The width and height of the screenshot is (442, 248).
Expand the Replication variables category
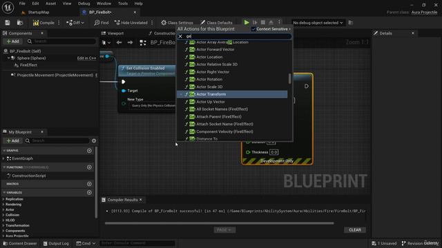pos(3,199)
